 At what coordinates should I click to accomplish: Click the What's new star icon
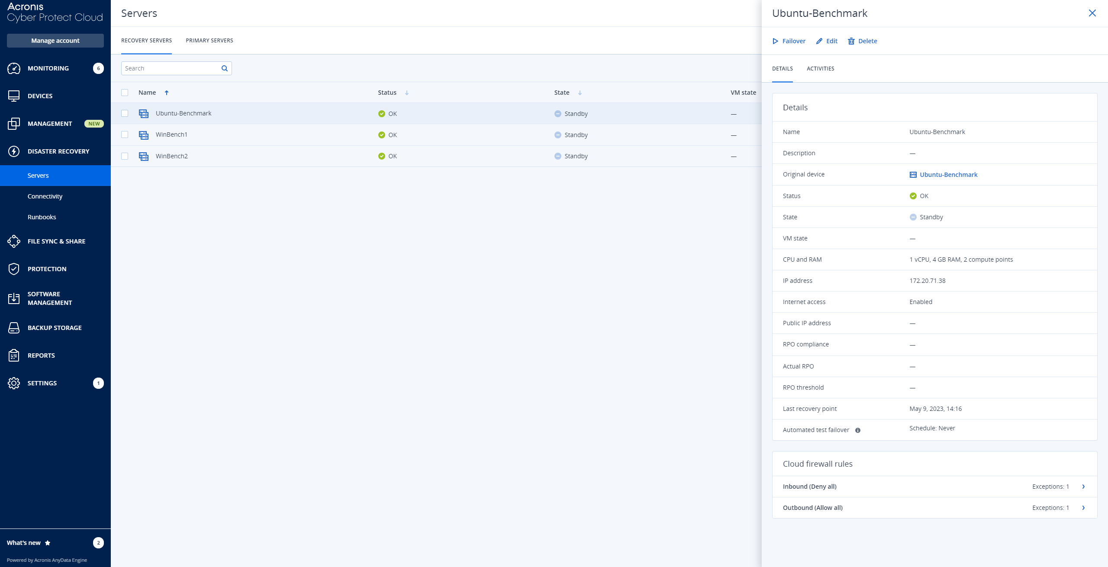pyautogui.click(x=48, y=543)
